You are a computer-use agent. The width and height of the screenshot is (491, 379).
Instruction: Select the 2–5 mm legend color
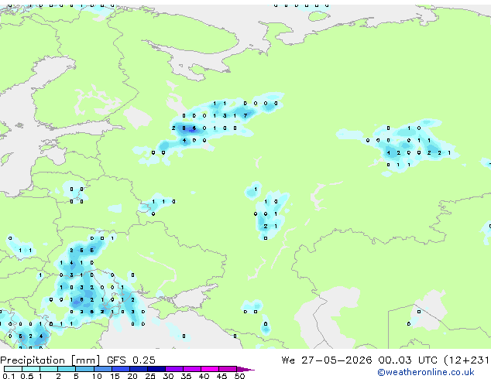click(67, 369)
